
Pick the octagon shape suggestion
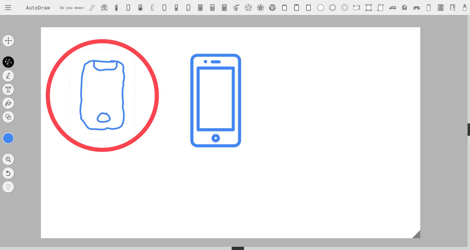(320, 8)
